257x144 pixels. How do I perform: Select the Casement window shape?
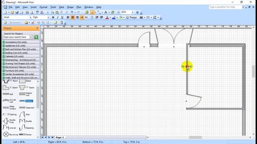tap(27, 108)
